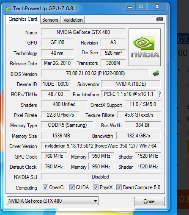189x215 pixels.
Task: Click the Default Clock row Memory 950 MHz field
Action: 101,167
